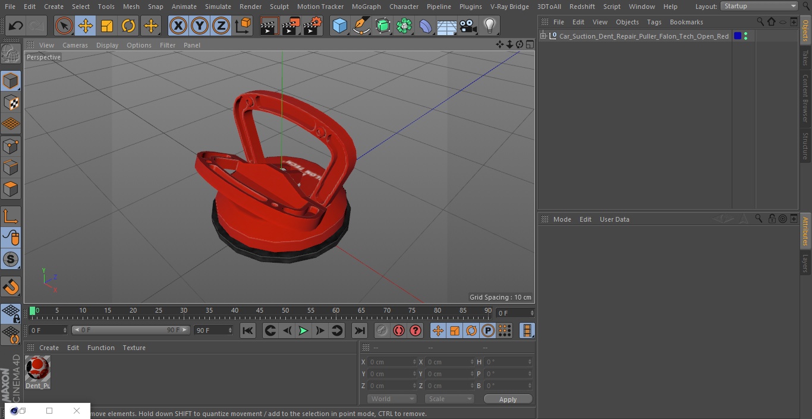Play the animation forward
This screenshot has width=812, height=419.
click(303, 330)
